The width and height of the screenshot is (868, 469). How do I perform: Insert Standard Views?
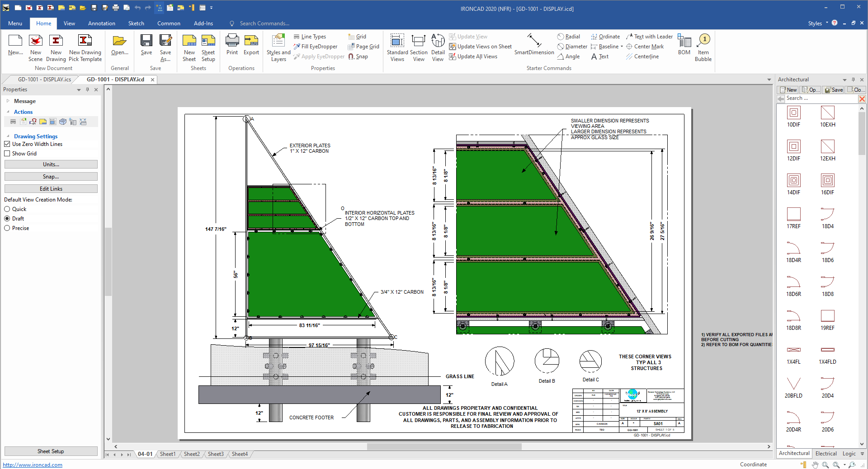pos(397,47)
